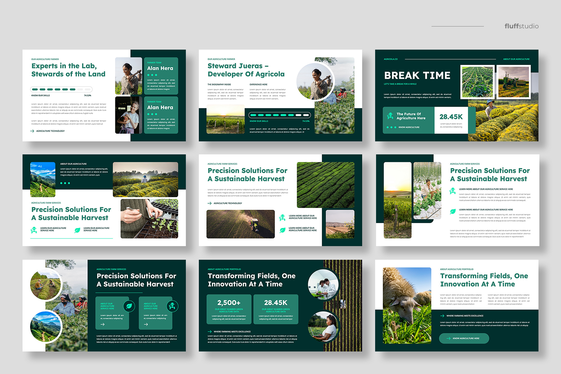
Task: Select the round leaf icon on the dark service card
Action: [129, 306]
